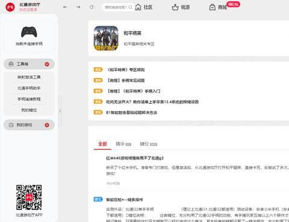The height and width of the screenshot is (222, 289).
Task: Click the gamepad controller status icon
Action: click(29, 32)
